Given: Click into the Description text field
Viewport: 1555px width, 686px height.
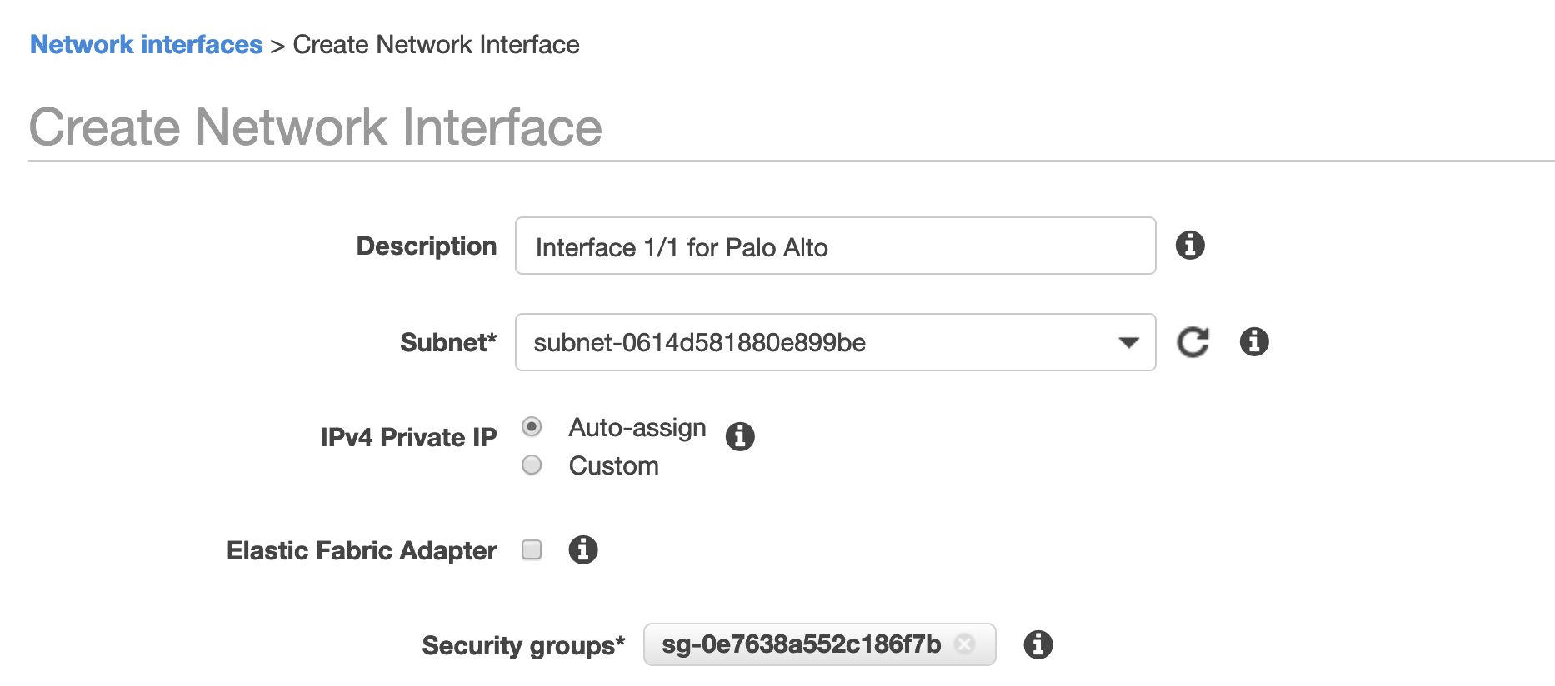Looking at the screenshot, I should (x=835, y=246).
